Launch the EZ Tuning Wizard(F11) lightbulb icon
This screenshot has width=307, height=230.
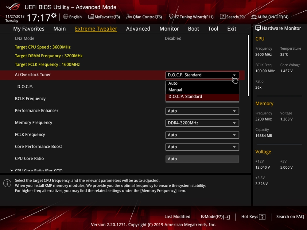coord(171,17)
